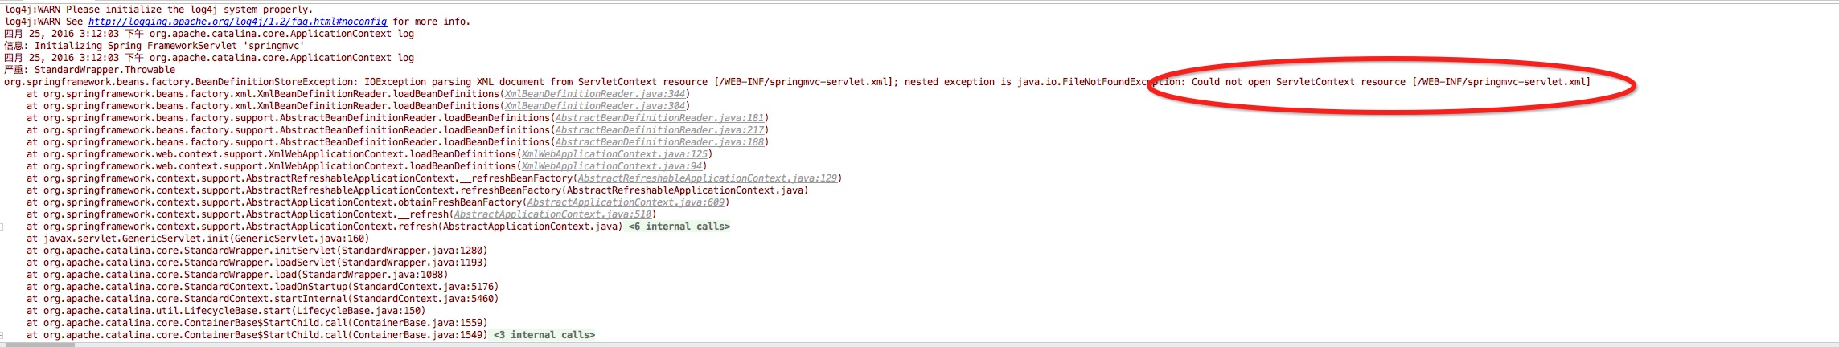Navigate to XmlWebApplicationContext.java:94

pyautogui.click(x=612, y=166)
